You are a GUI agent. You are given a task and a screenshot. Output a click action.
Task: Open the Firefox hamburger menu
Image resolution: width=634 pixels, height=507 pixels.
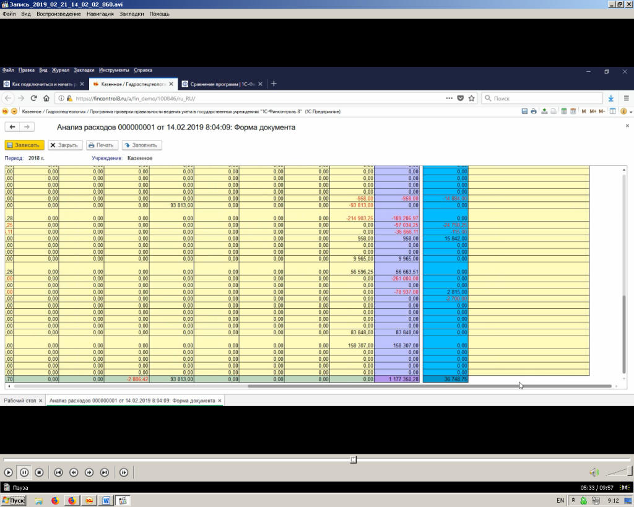(x=626, y=98)
